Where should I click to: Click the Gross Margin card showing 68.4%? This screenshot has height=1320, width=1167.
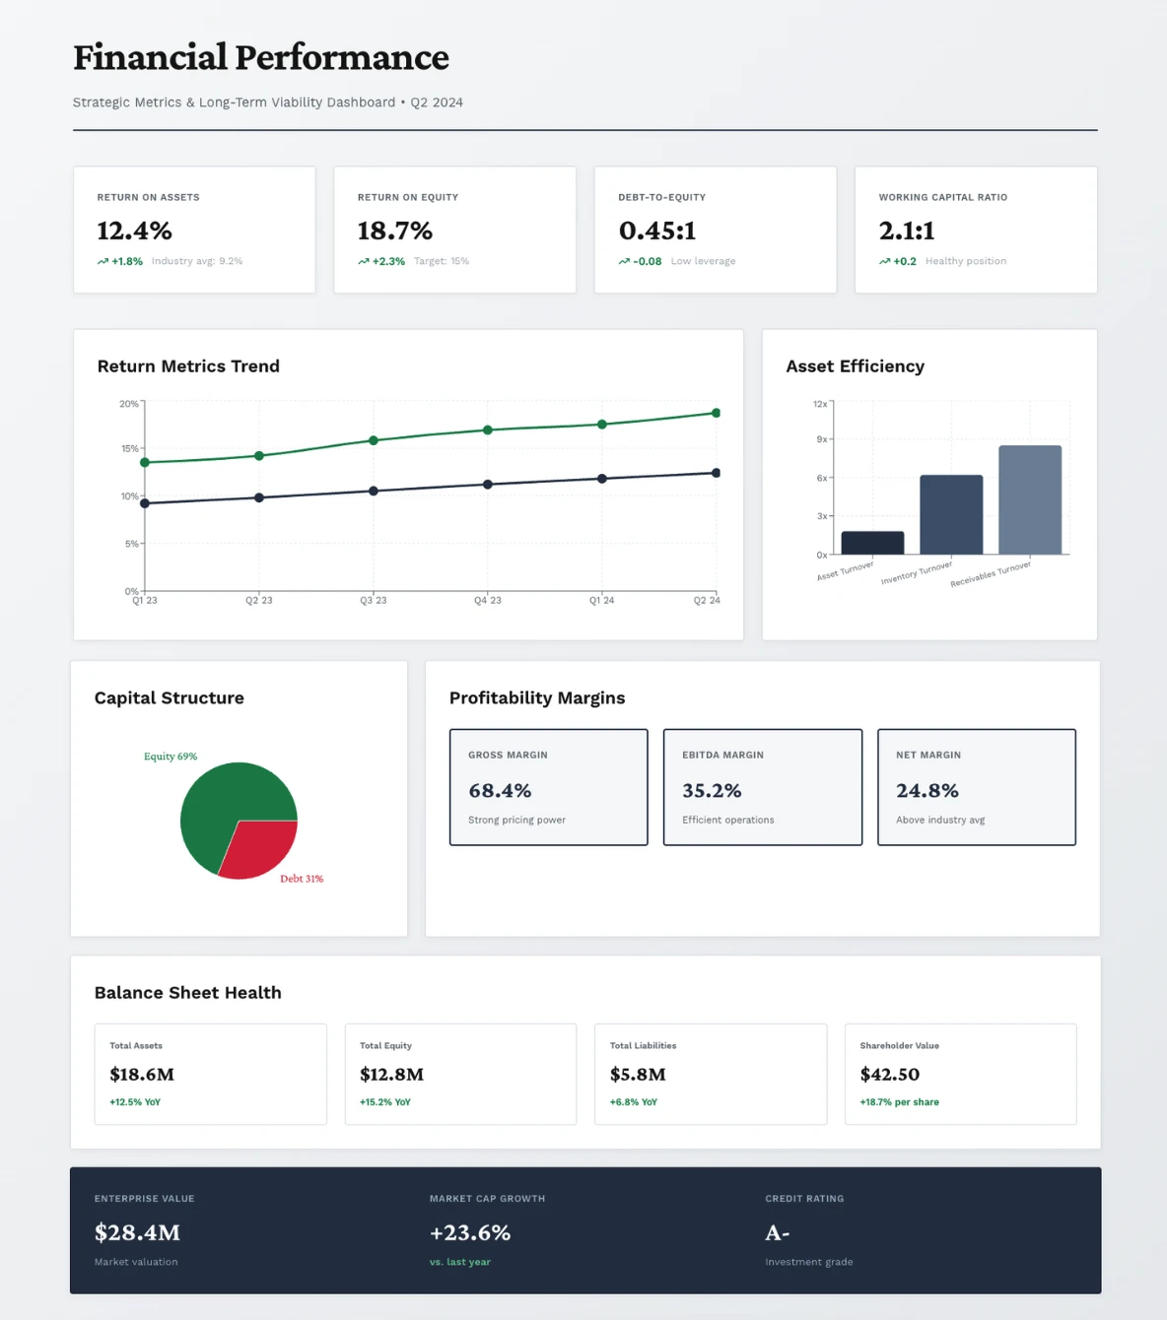pyautogui.click(x=548, y=787)
